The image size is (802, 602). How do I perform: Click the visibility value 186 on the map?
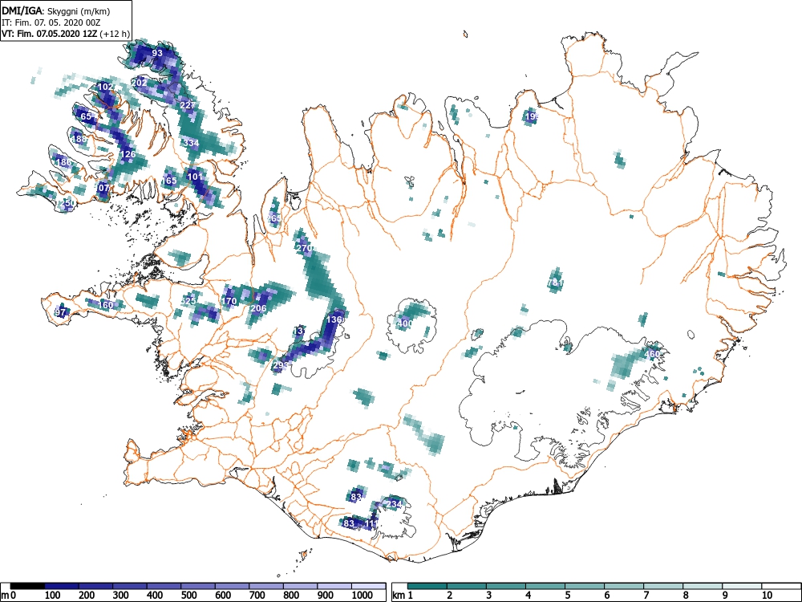point(64,162)
